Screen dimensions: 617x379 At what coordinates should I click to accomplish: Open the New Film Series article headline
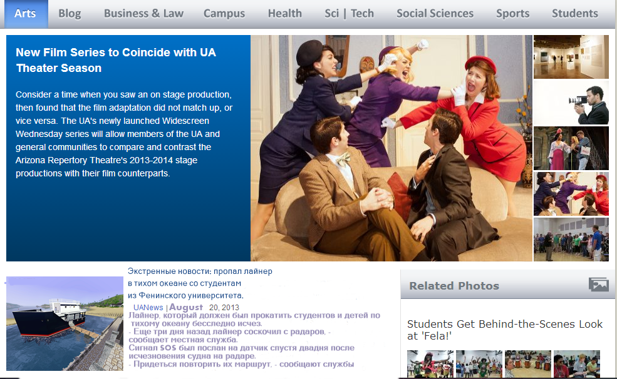tap(116, 60)
